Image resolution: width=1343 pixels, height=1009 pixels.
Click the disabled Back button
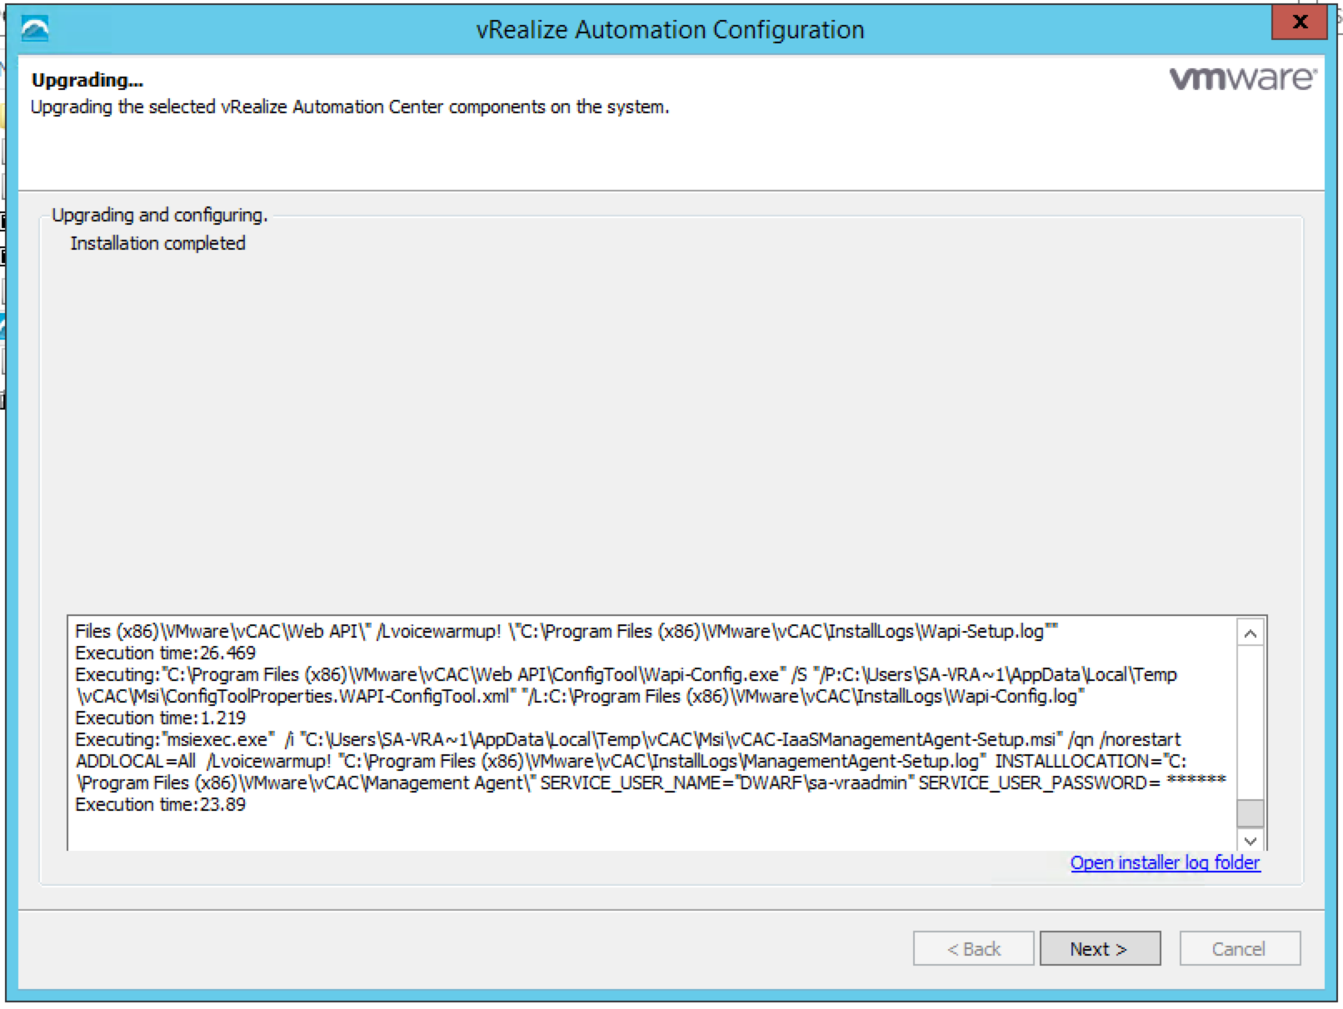coord(973,948)
